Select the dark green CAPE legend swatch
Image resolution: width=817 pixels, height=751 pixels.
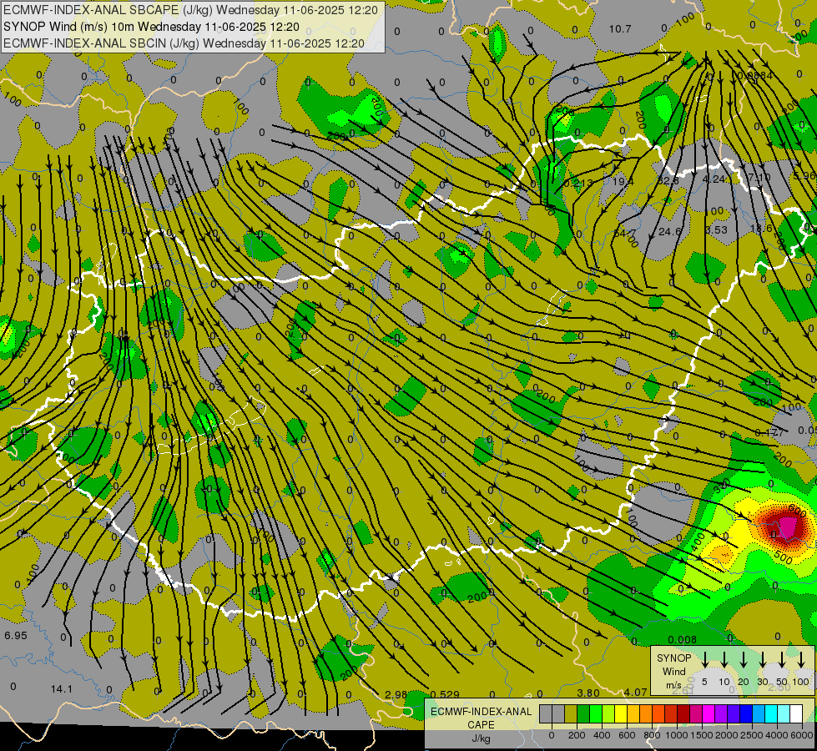pos(583,713)
